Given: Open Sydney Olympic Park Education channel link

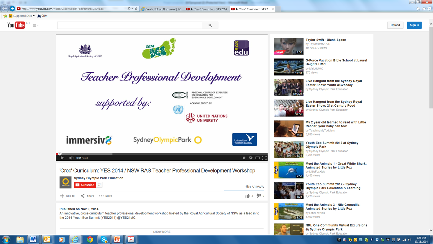Looking at the screenshot, I should point(99,178).
